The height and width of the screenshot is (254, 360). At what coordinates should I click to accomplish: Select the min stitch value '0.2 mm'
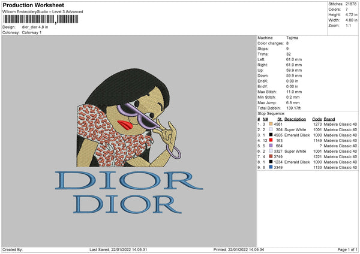pyautogui.click(x=293, y=97)
